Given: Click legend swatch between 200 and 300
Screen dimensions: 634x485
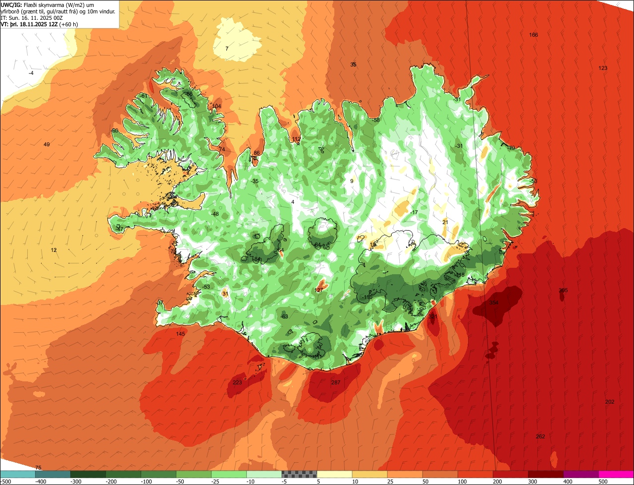Looking at the screenshot, I should click(x=510, y=474).
